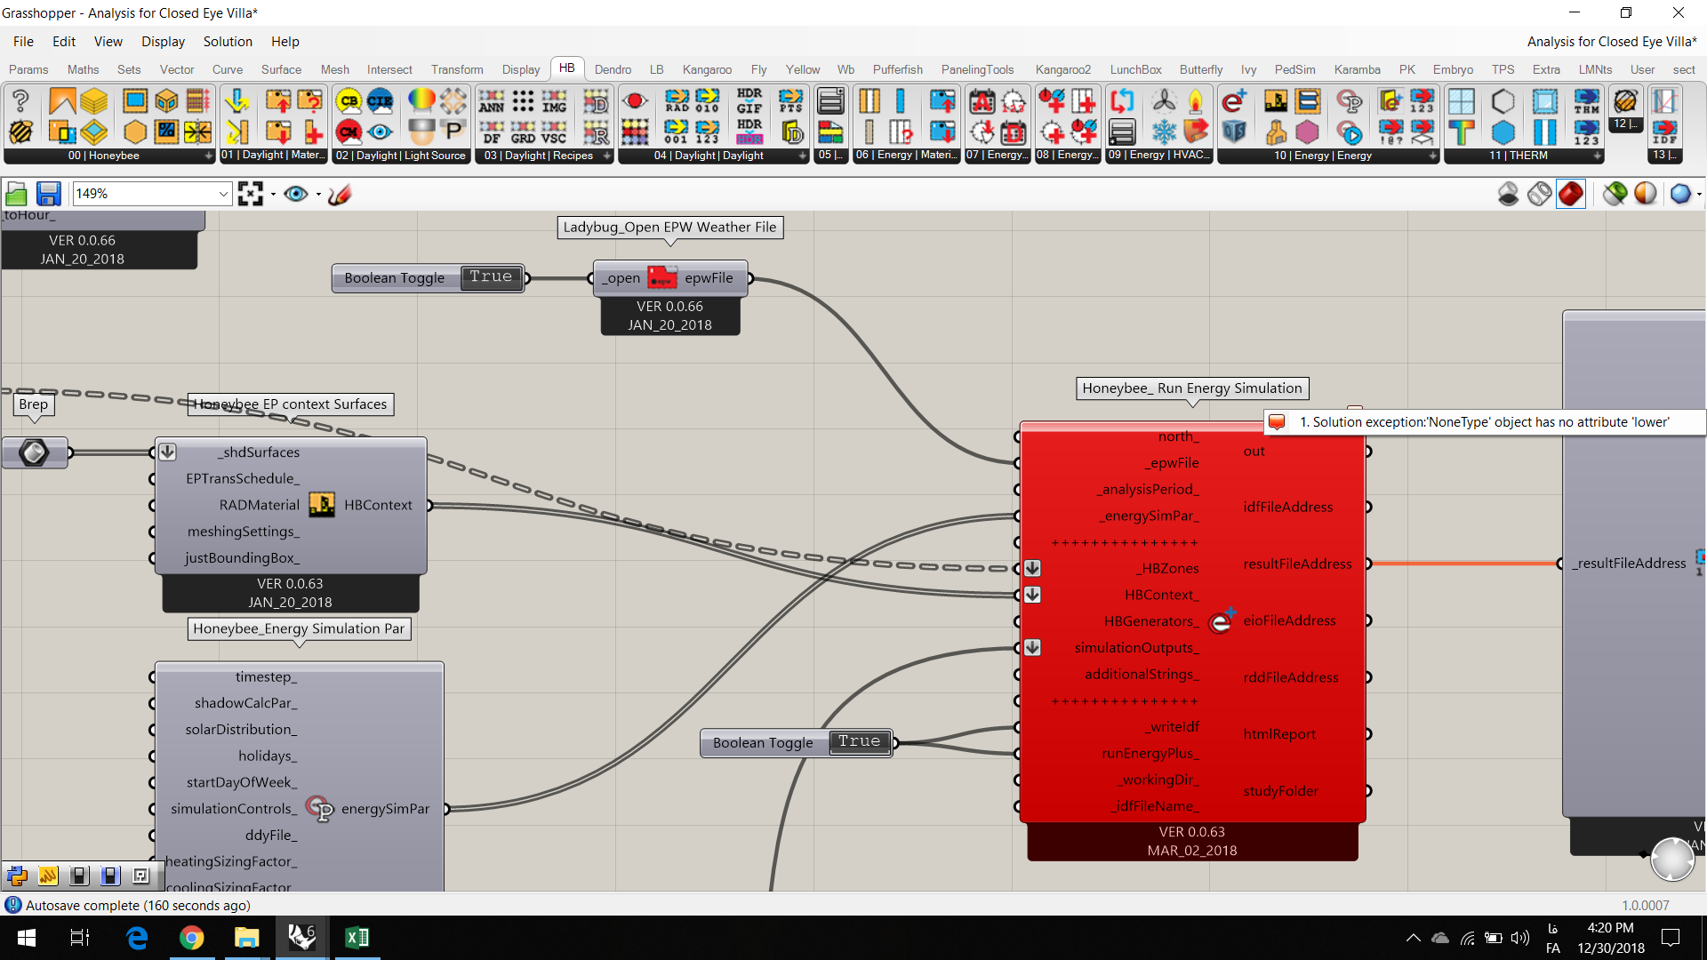The image size is (1707, 960).
Task: Click the Save document floppy icon
Action: point(48,194)
